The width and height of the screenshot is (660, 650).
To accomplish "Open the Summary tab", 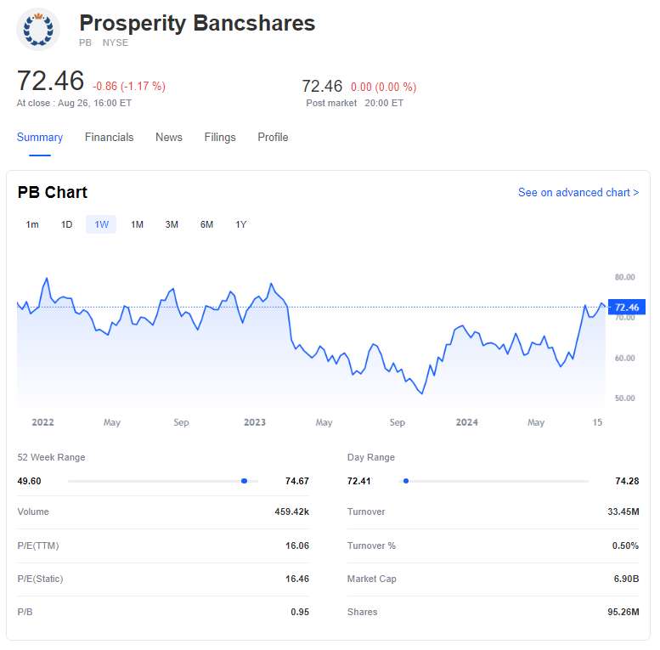I will tap(40, 137).
